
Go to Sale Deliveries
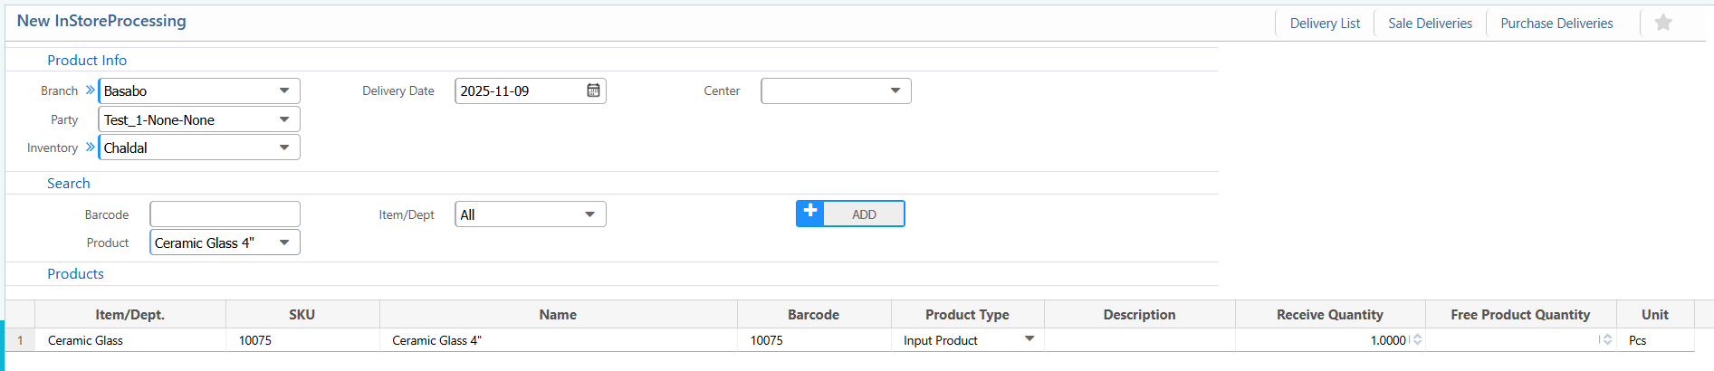click(x=1430, y=24)
